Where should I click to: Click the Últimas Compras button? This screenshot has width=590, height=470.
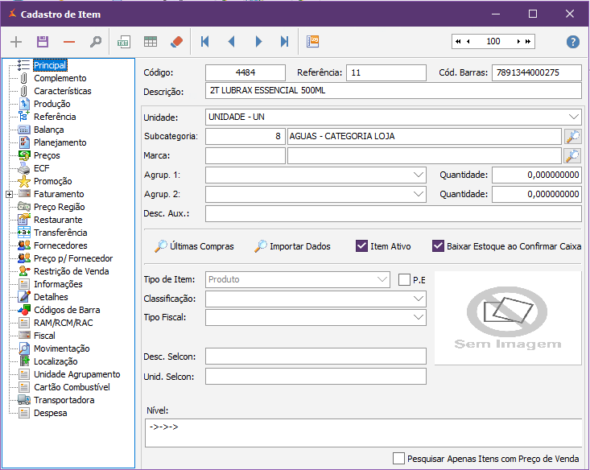tap(194, 246)
